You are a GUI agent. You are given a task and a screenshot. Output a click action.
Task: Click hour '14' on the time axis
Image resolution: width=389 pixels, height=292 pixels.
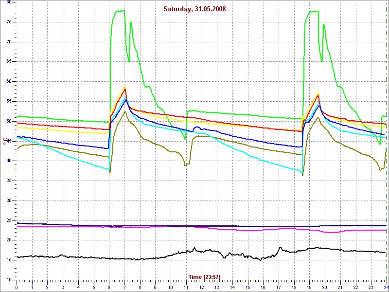(232, 288)
